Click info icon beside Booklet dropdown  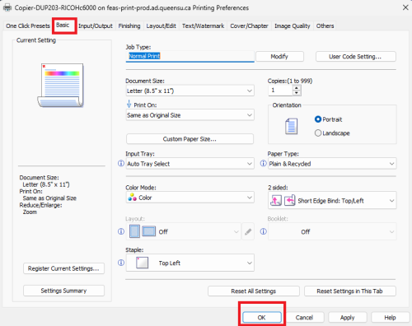(x=263, y=231)
